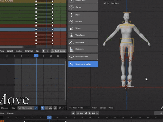This screenshot has width=163, height=122.
Task: Jump to previous keyframe
Action: tap(82, 113)
